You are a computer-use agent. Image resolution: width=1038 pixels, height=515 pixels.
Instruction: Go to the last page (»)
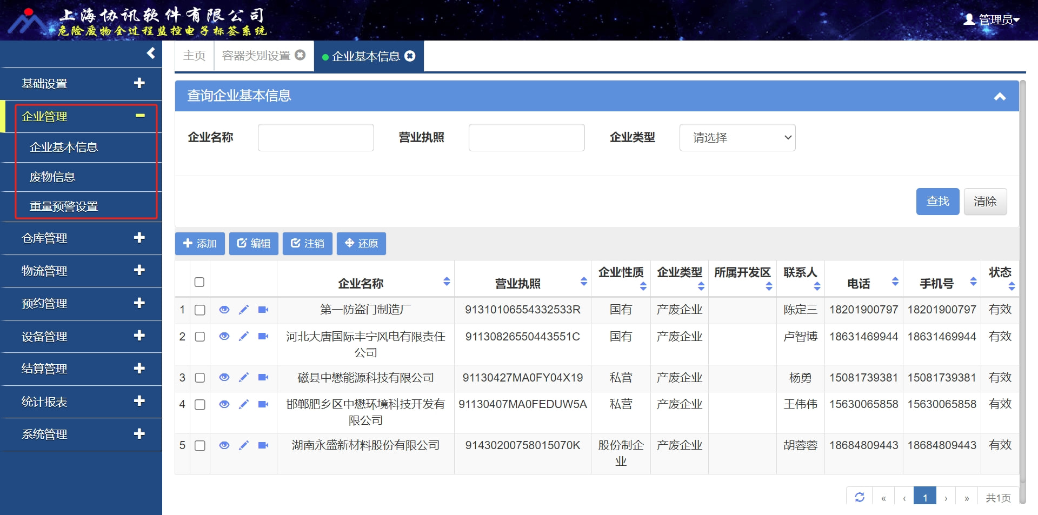pyautogui.click(x=967, y=498)
